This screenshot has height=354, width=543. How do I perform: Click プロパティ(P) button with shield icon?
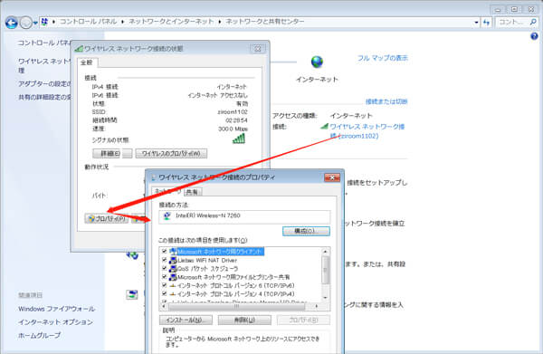pyautogui.click(x=106, y=219)
